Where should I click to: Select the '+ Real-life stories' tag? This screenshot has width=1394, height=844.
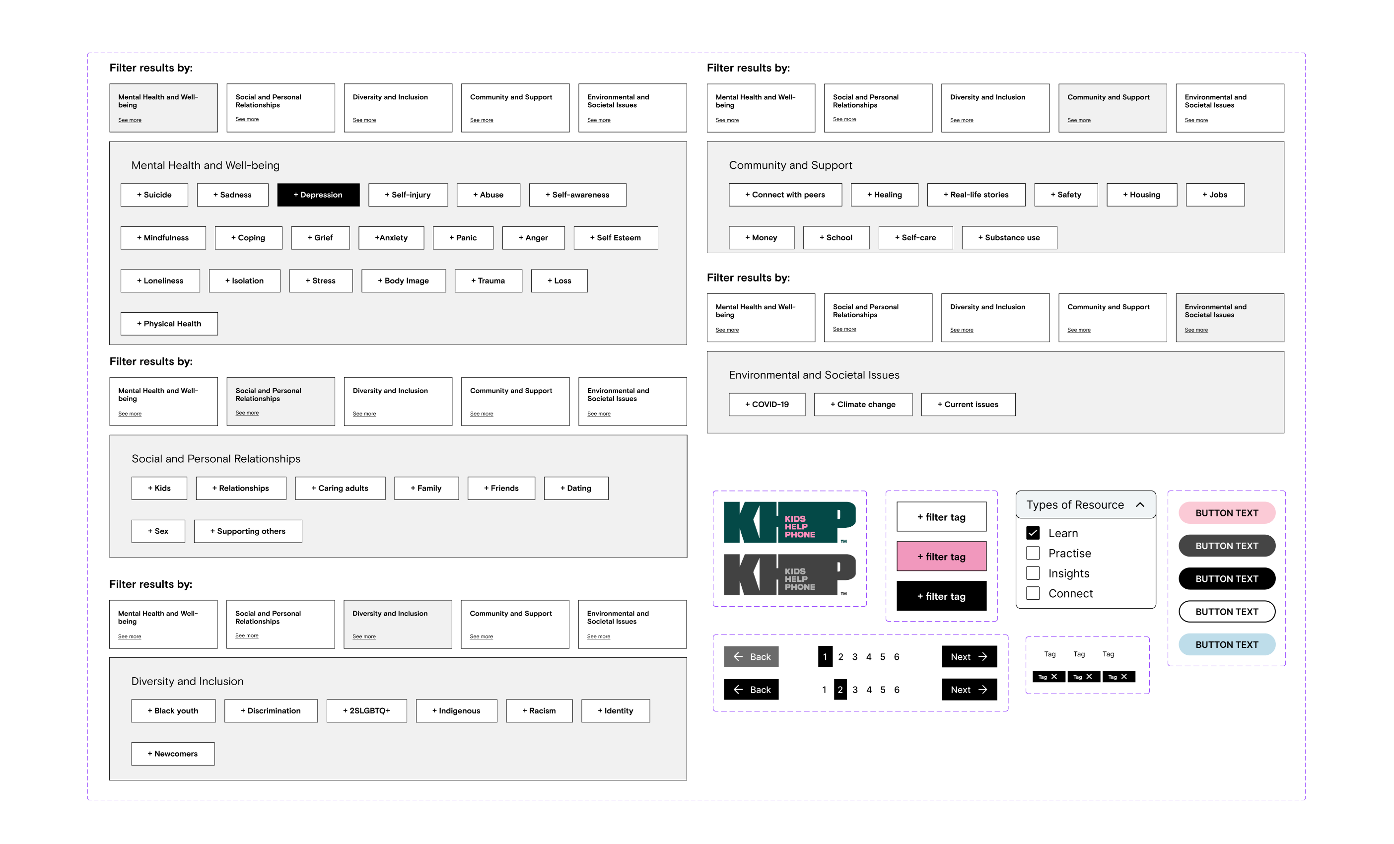(976, 195)
